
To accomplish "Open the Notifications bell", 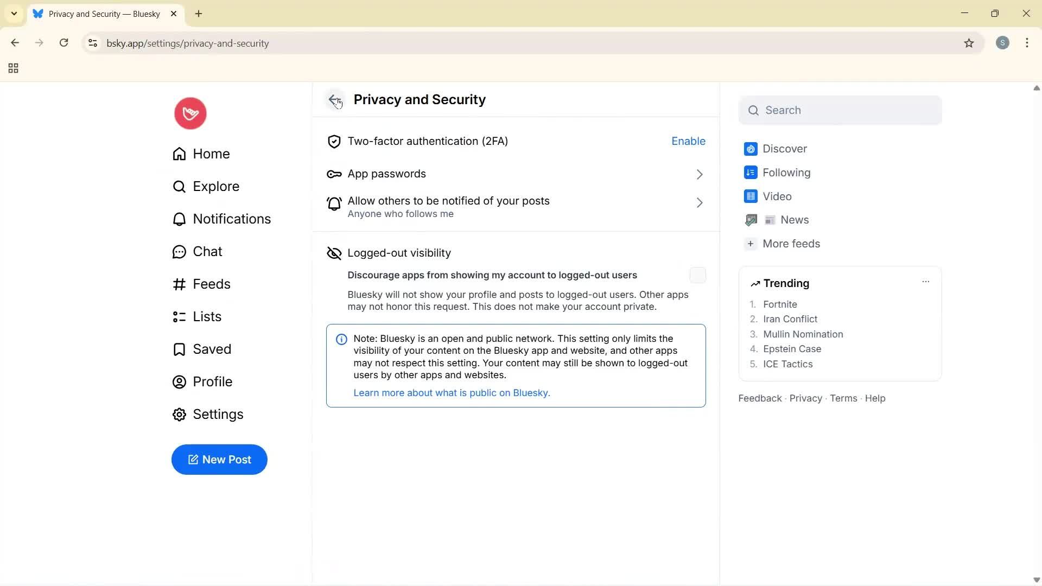I will pyautogui.click(x=179, y=219).
